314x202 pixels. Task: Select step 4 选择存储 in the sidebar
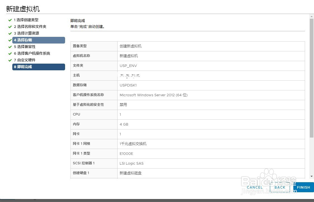(39, 40)
